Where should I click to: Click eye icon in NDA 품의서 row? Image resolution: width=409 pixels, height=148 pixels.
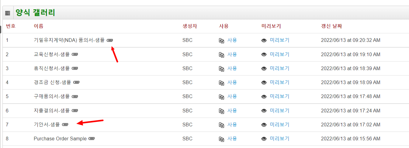point(264,40)
